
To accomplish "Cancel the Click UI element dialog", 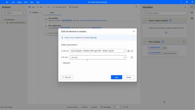I will click(x=129, y=77).
